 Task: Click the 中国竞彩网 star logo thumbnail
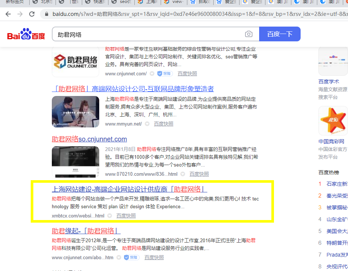pos(333,121)
